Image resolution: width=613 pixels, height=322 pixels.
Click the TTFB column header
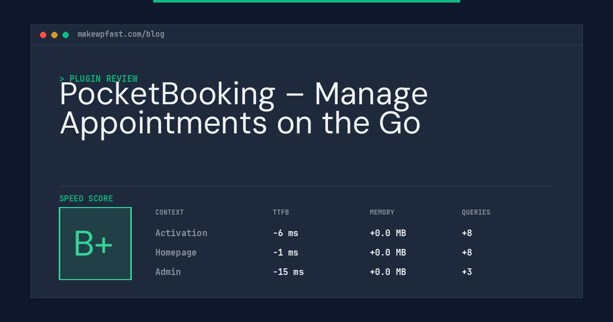tap(281, 213)
